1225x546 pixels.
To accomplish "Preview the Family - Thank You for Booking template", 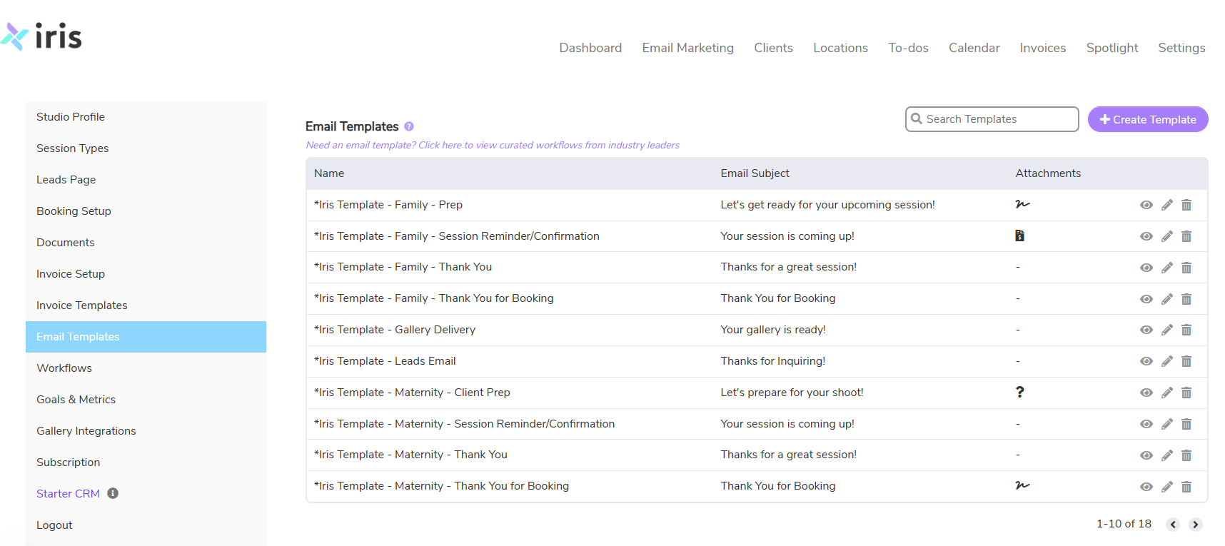I will coord(1146,299).
